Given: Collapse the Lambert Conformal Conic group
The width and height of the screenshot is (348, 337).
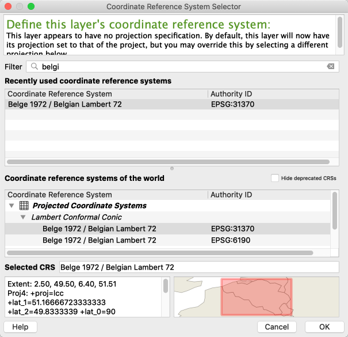Looking at the screenshot, I should pyautogui.click(x=23, y=217).
